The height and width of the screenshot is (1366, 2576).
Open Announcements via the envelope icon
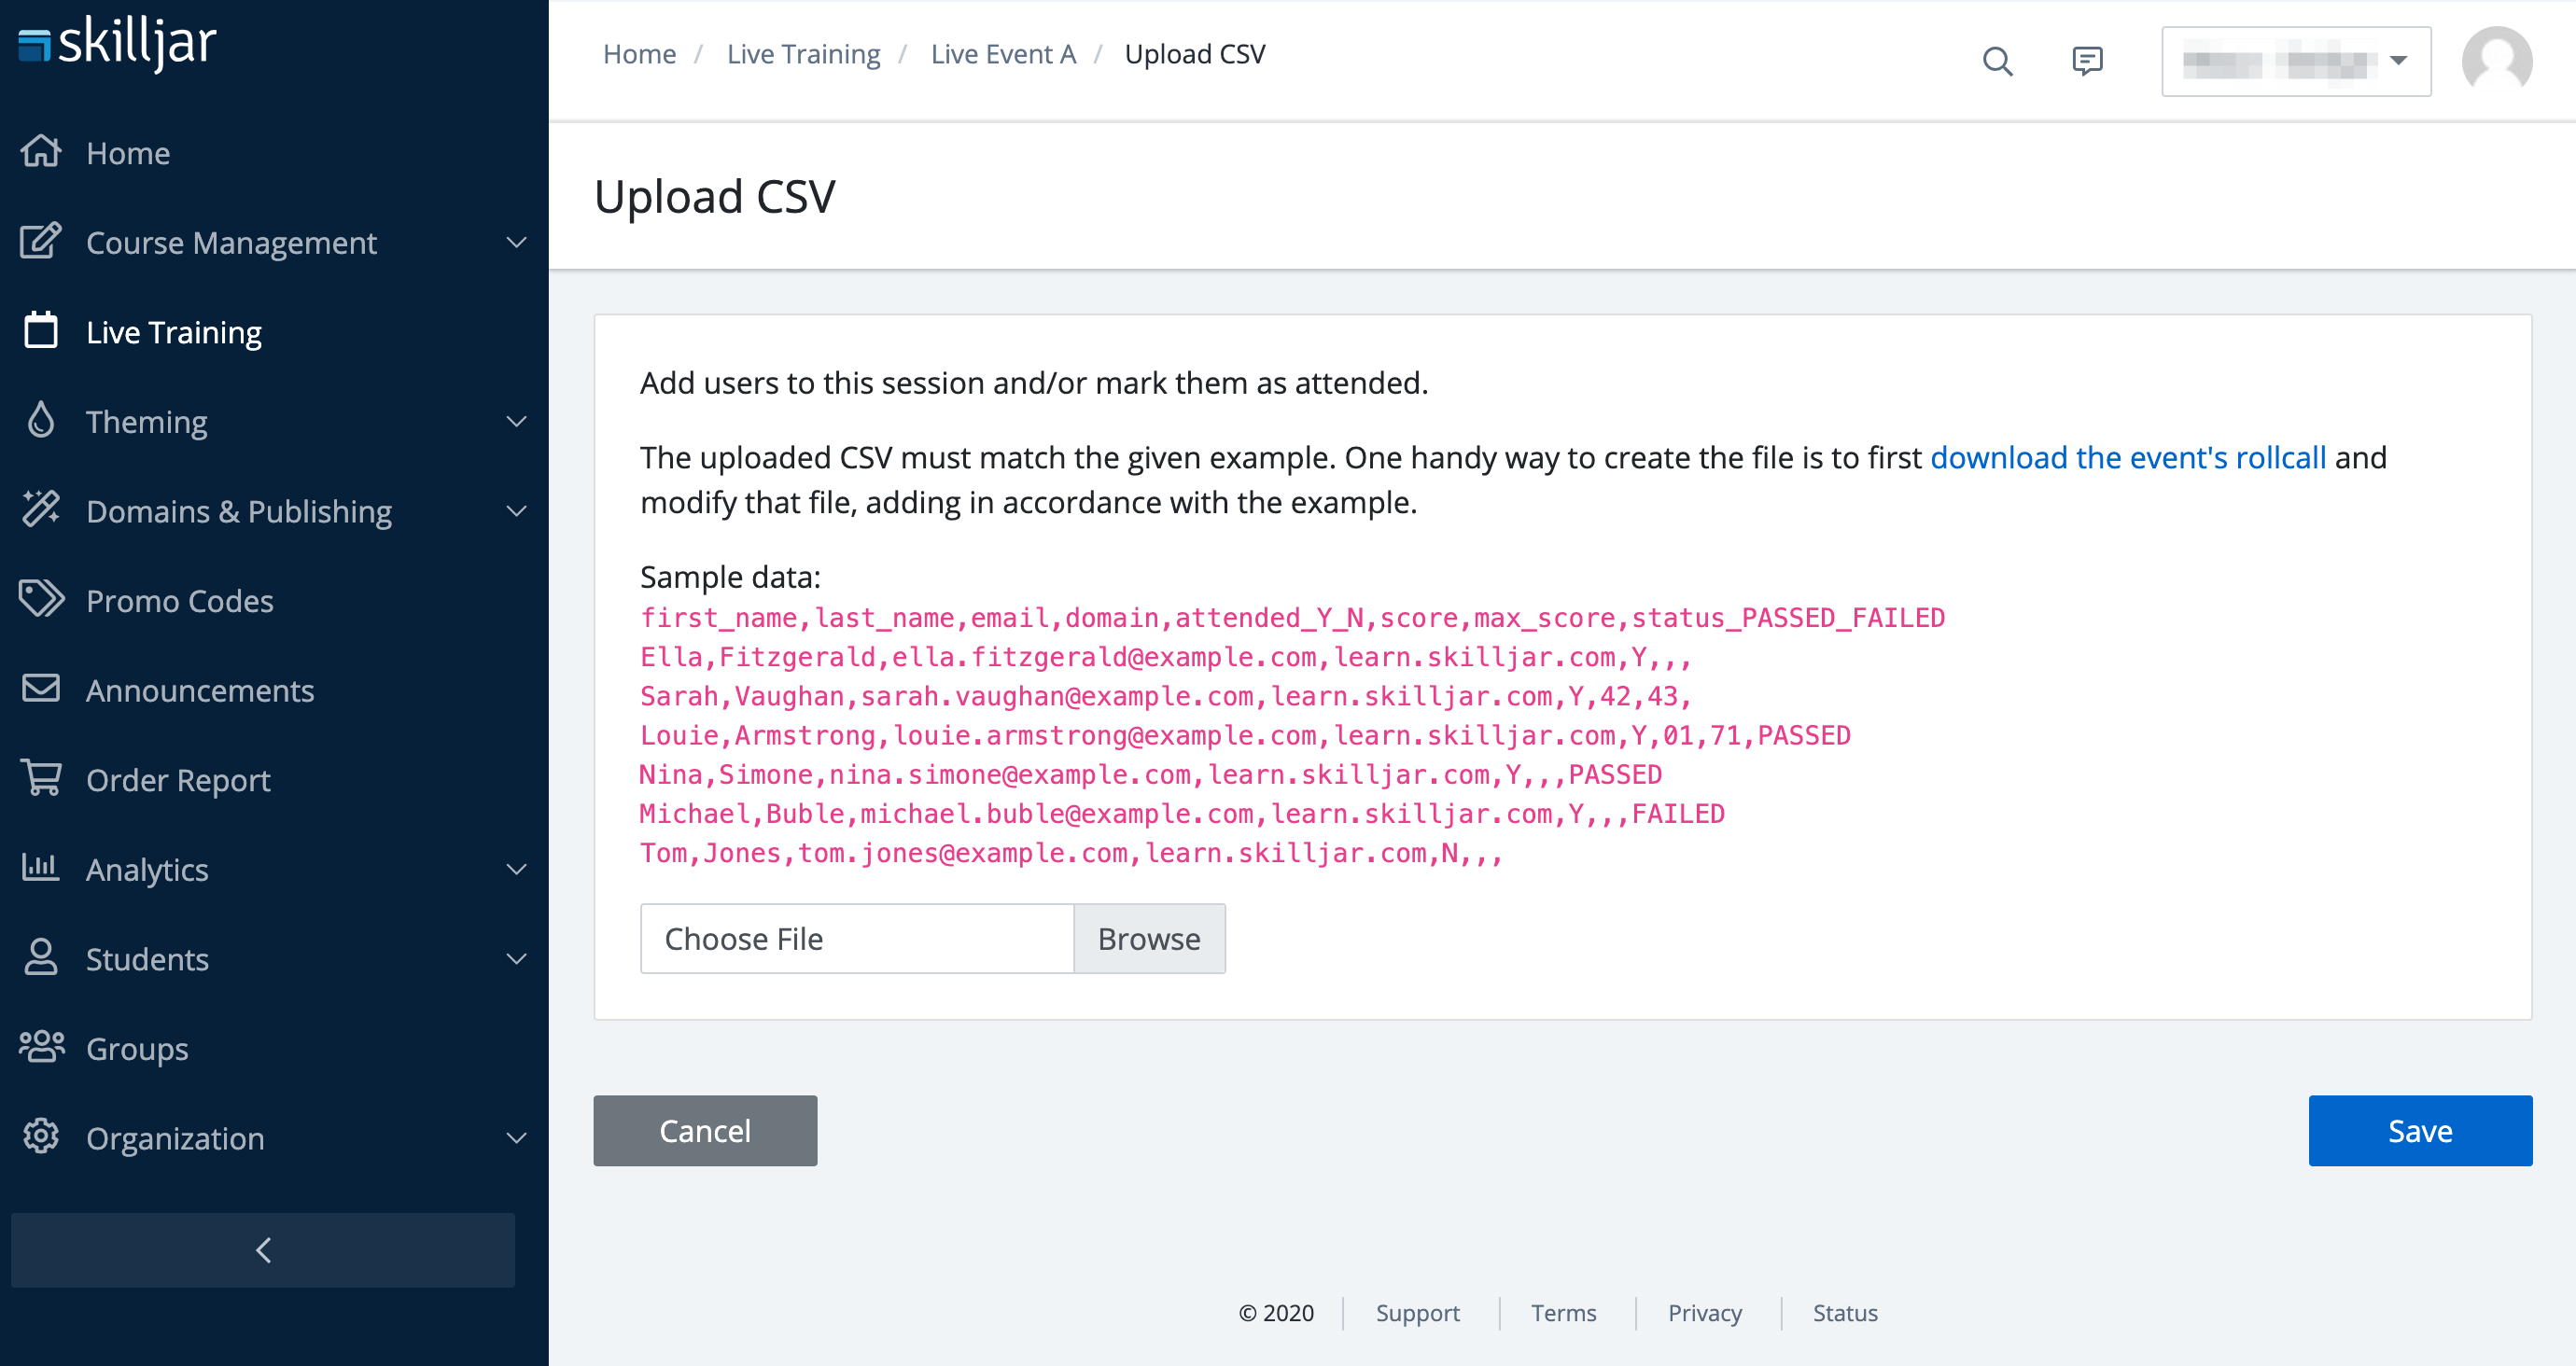(x=40, y=689)
